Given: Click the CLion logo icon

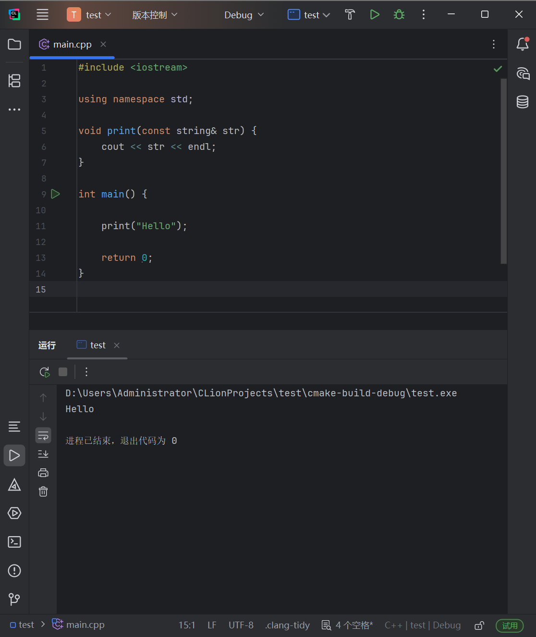Looking at the screenshot, I should tap(14, 14).
